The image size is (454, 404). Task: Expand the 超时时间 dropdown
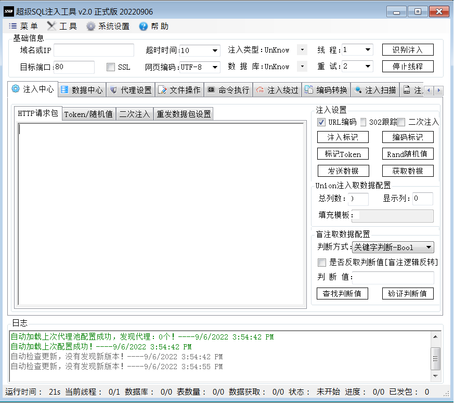coord(215,50)
